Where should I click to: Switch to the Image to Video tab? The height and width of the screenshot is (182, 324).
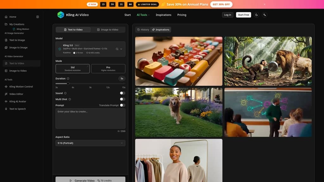(108, 30)
